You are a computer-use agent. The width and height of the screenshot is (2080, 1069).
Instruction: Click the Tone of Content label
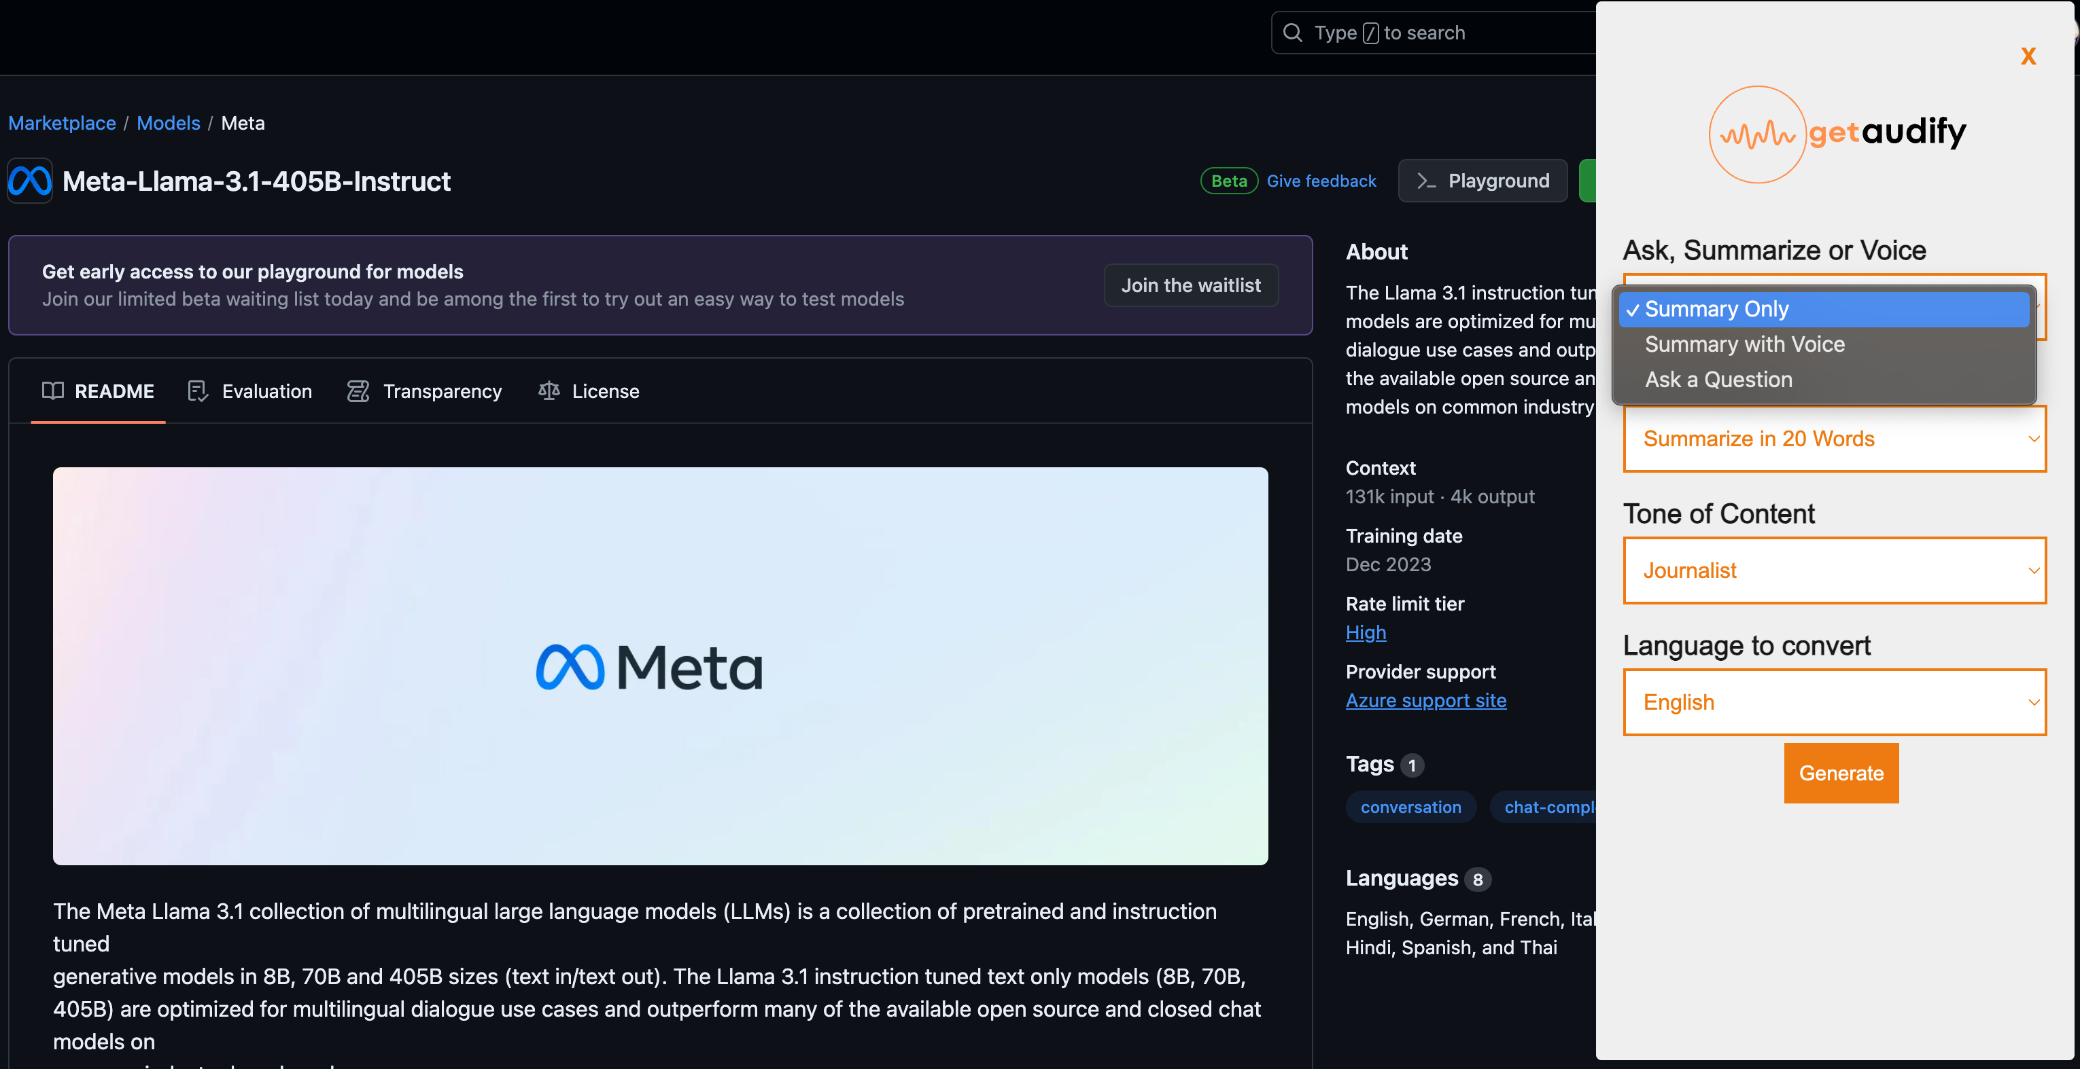tap(1719, 514)
